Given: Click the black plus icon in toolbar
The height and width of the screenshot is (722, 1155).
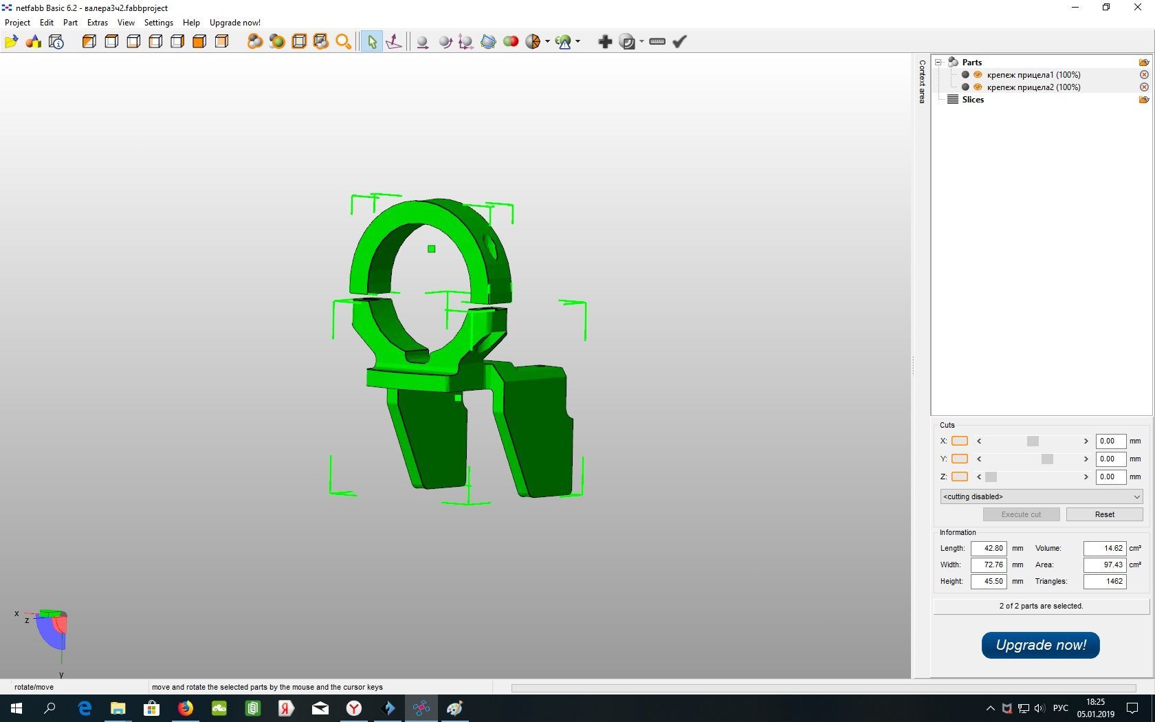Looking at the screenshot, I should point(604,42).
